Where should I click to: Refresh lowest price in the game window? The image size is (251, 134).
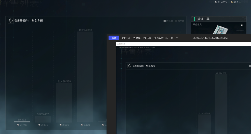click(x=11, y=20)
